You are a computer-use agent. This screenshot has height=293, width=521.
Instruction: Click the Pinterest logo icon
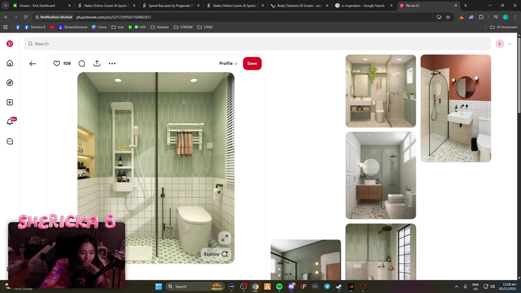[10, 44]
